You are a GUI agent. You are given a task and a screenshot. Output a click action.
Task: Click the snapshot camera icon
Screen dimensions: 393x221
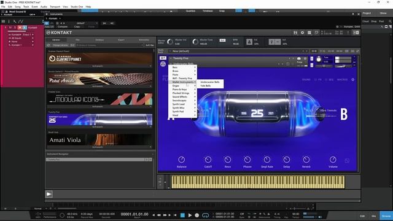coord(299,58)
